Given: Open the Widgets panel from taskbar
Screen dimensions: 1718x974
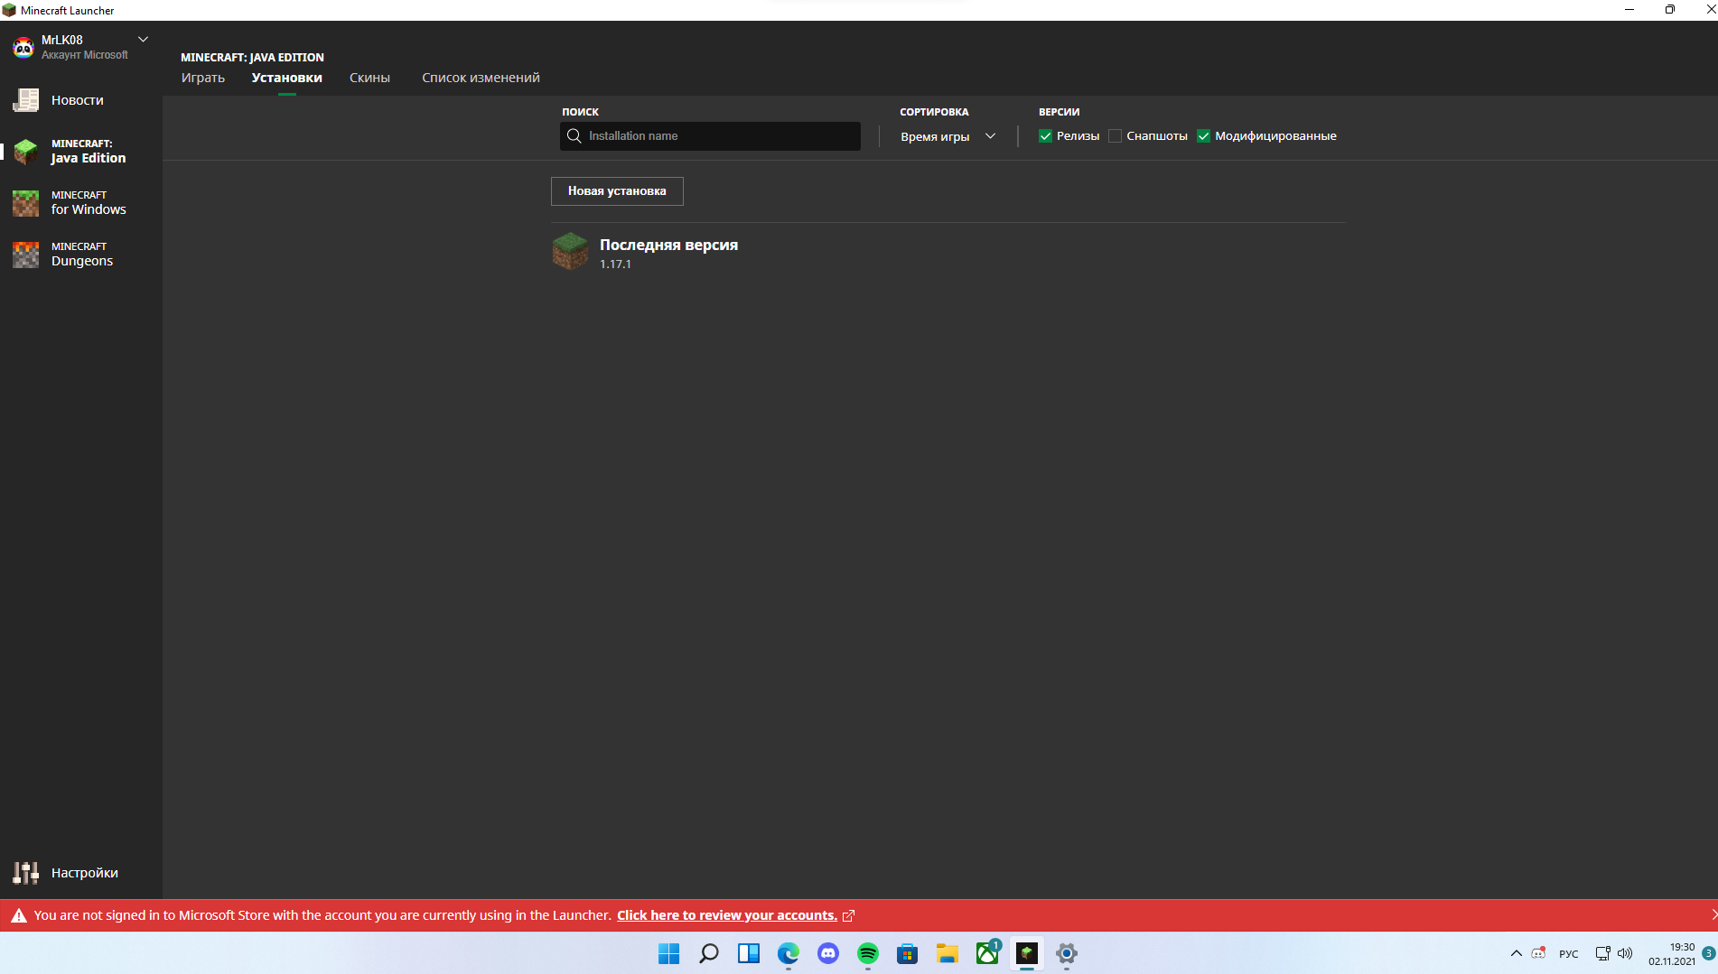Looking at the screenshot, I should click(x=749, y=953).
